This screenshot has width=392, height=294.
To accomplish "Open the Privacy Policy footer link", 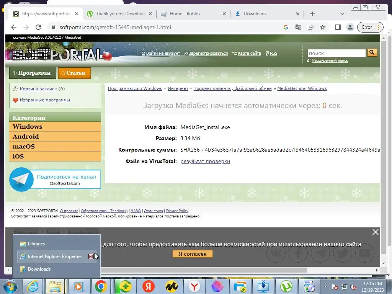I will 177,211.
